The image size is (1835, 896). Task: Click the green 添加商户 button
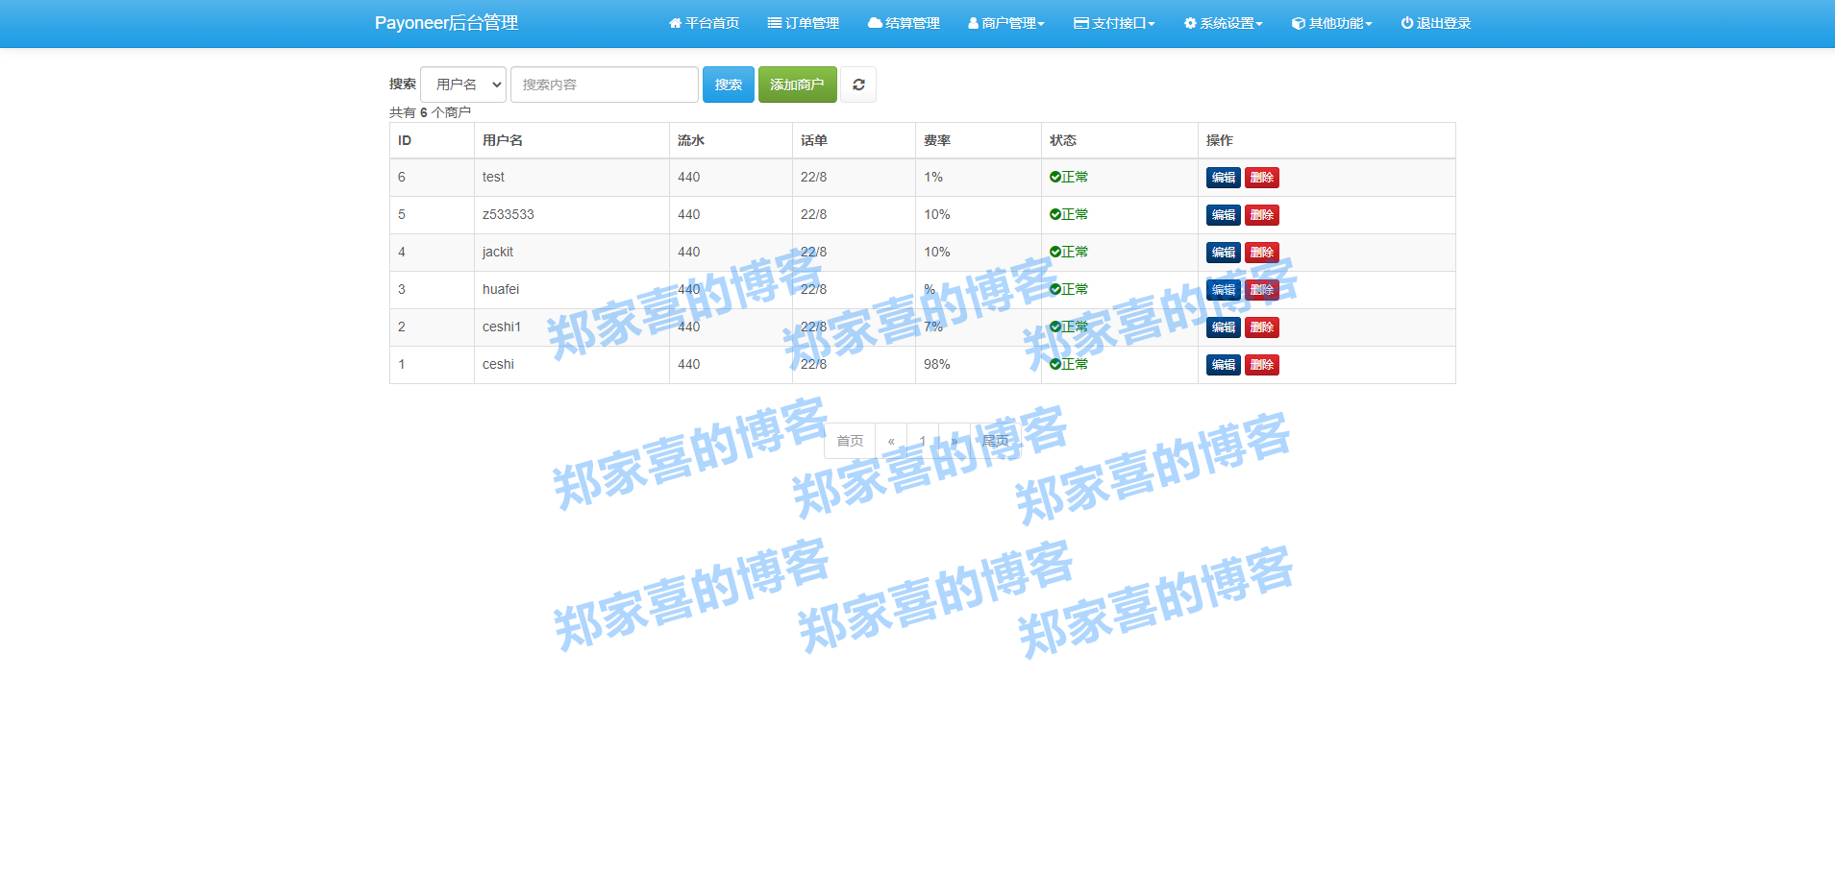798,85
